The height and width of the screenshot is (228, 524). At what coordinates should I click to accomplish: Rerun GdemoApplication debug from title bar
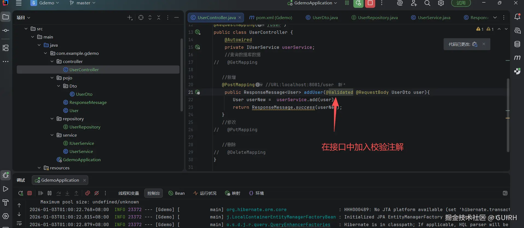point(358,3)
